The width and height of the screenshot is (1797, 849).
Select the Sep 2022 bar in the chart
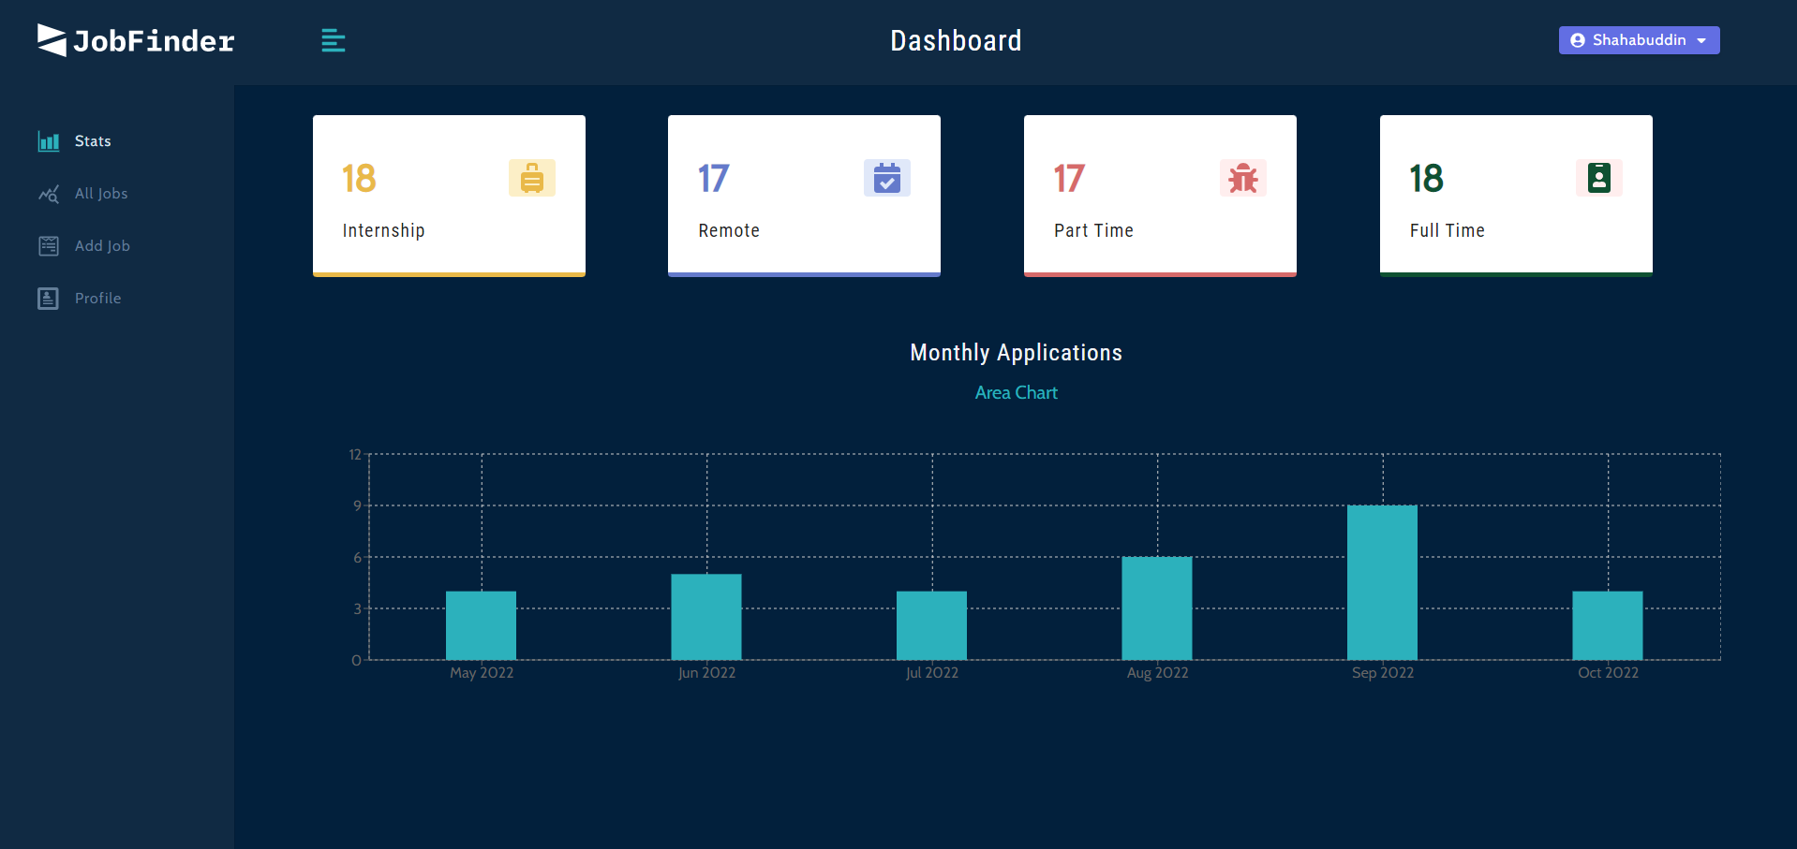1382,580
